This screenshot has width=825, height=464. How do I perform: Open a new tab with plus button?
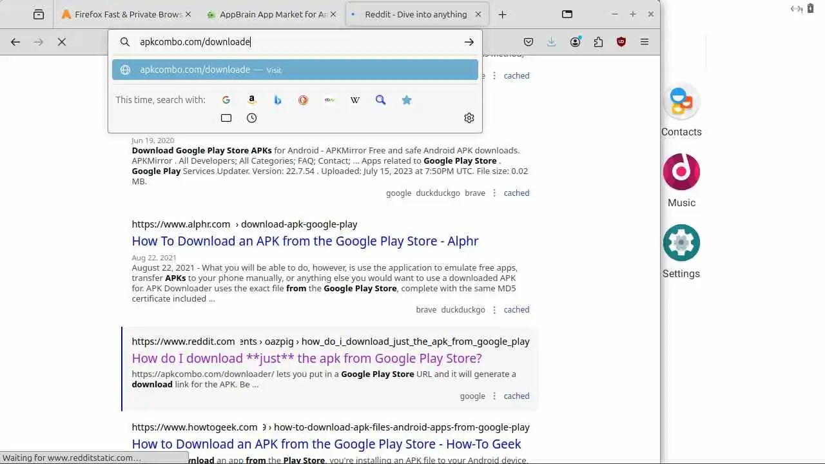(x=503, y=14)
